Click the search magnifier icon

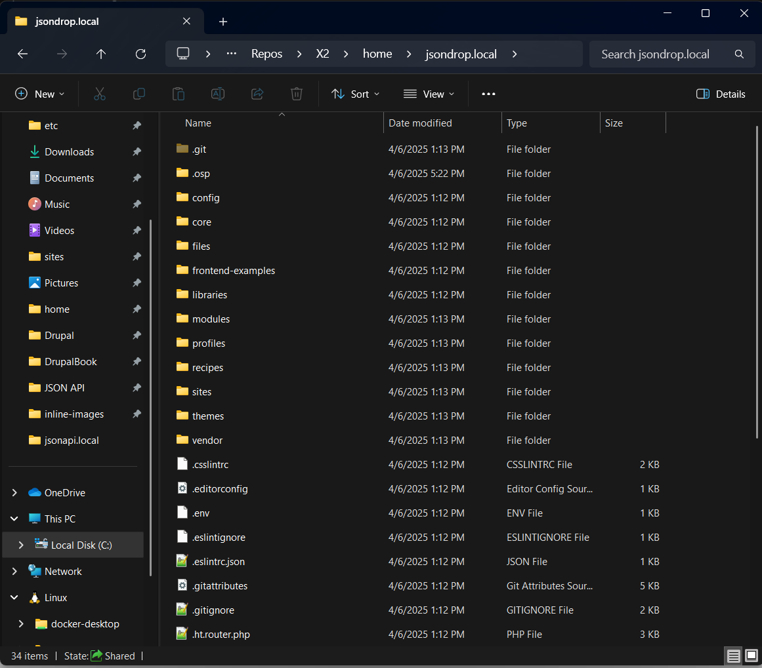coord(738,54)
